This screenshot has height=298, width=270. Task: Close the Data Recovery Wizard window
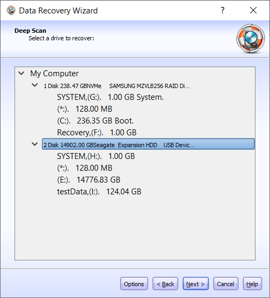[253, 10]
